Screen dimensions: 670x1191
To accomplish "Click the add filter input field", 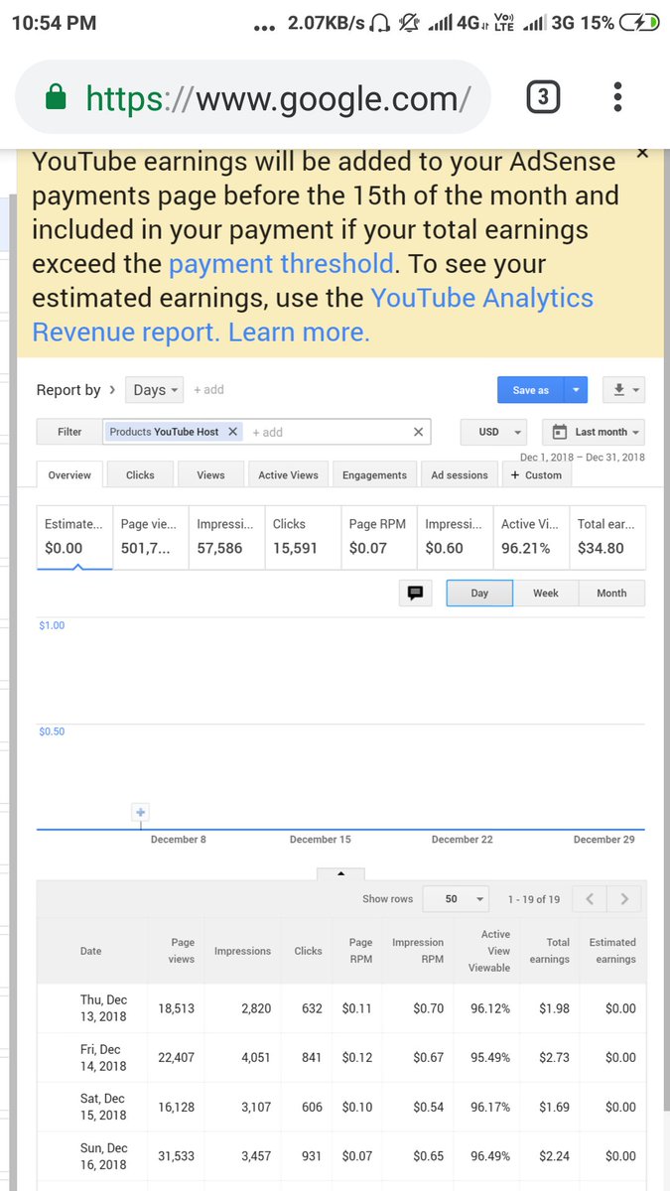I will coord(328,432).
